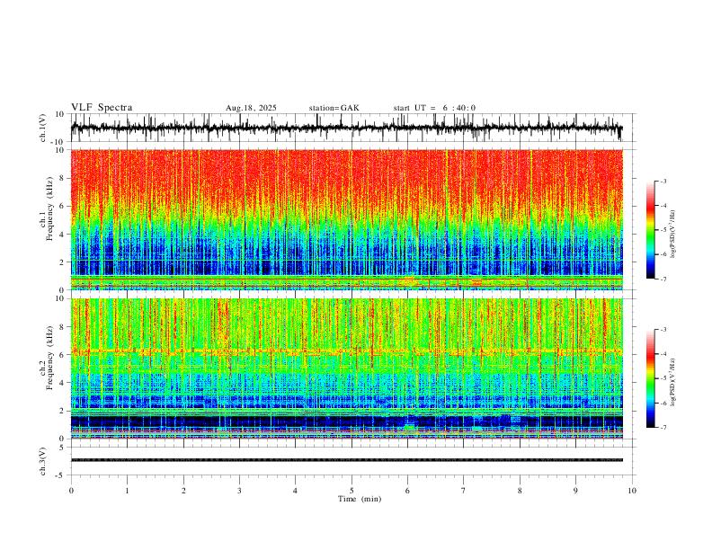Screen dimensions: 712x550
Task: Click the "ch.1(V)" waveform axis label
Action: [x=43, y=128]
